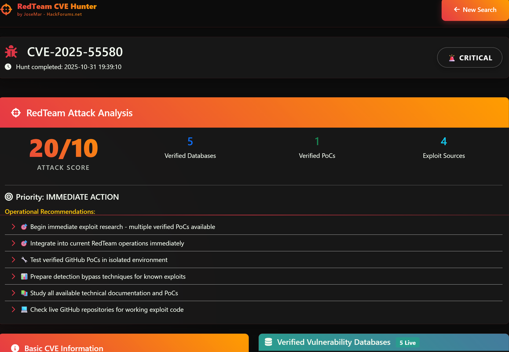Expand chevron for Prepare detection bypass techniques
This screenshot has height=352, width=509.
pyautogui.click(x=13, y=276)
